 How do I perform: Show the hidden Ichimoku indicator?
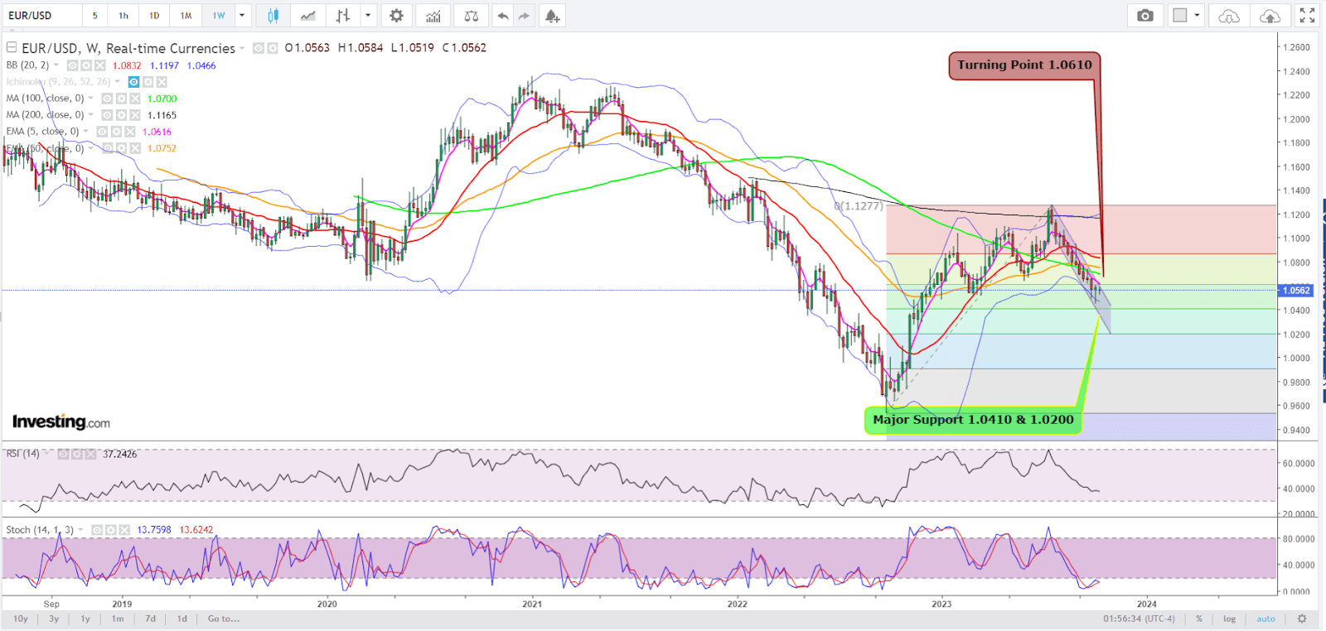(133, 82)
